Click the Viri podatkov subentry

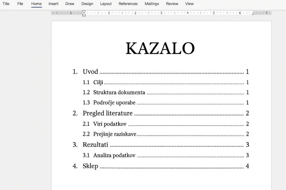click(110, 124)
